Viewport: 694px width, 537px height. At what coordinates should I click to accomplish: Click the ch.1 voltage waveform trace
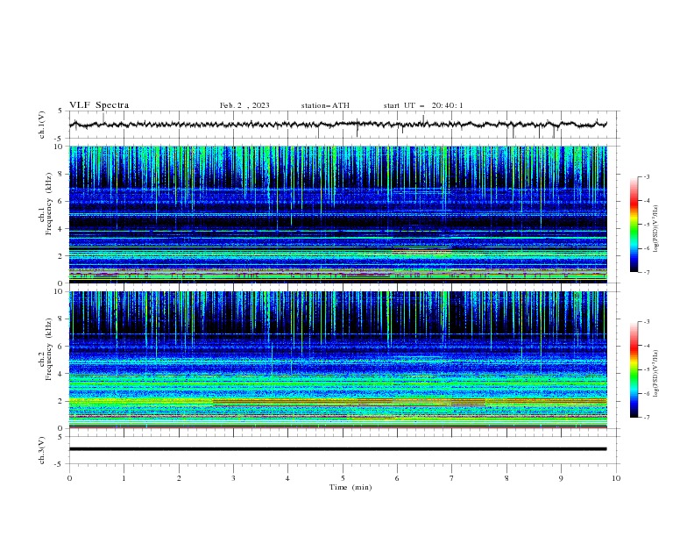click(x=337, y=125)
